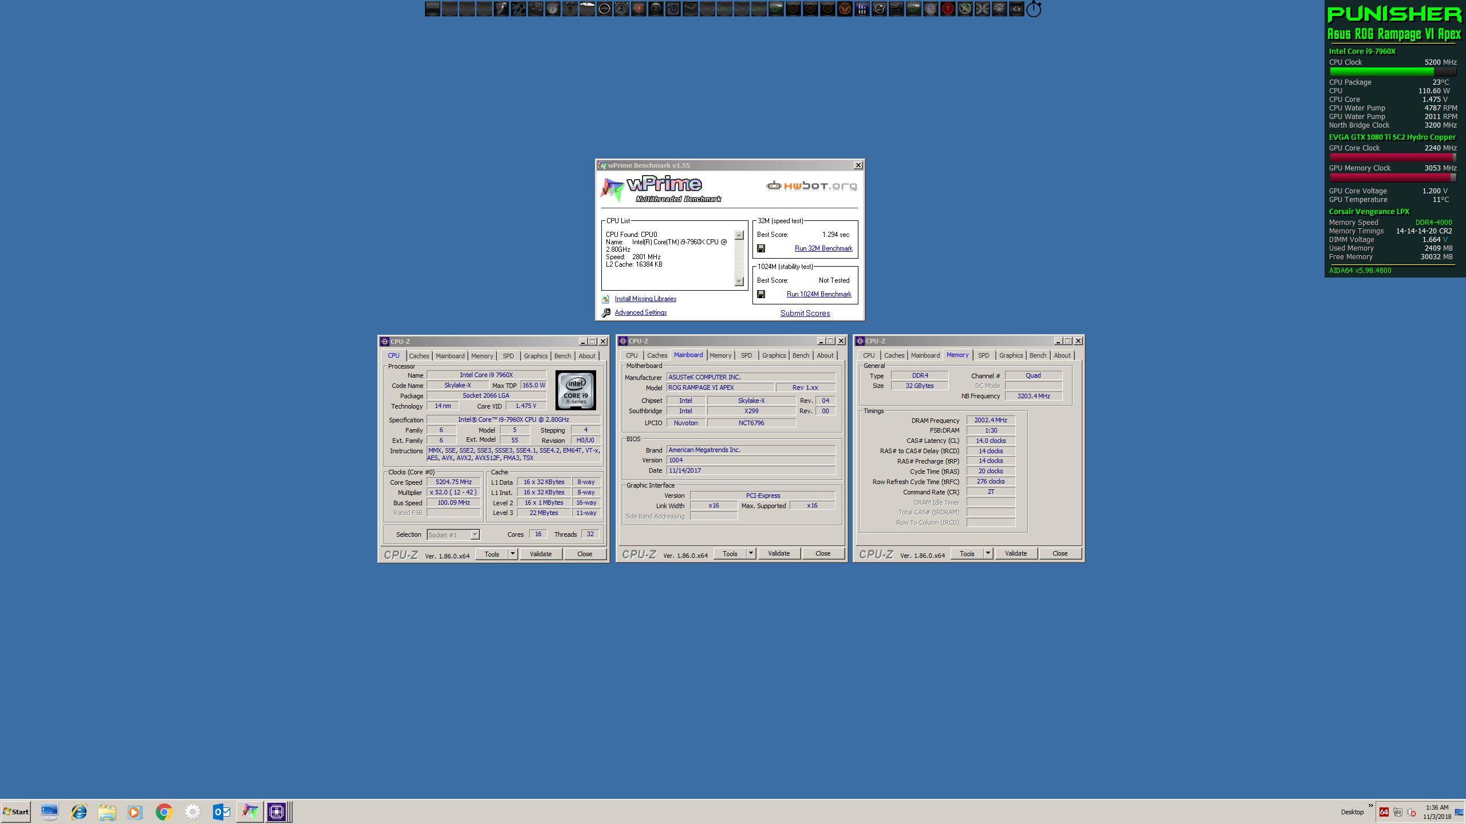Click the Intel Core i9 X-series logo
The width and height of the screenshot is (1466, 824).
pos(576,390)
